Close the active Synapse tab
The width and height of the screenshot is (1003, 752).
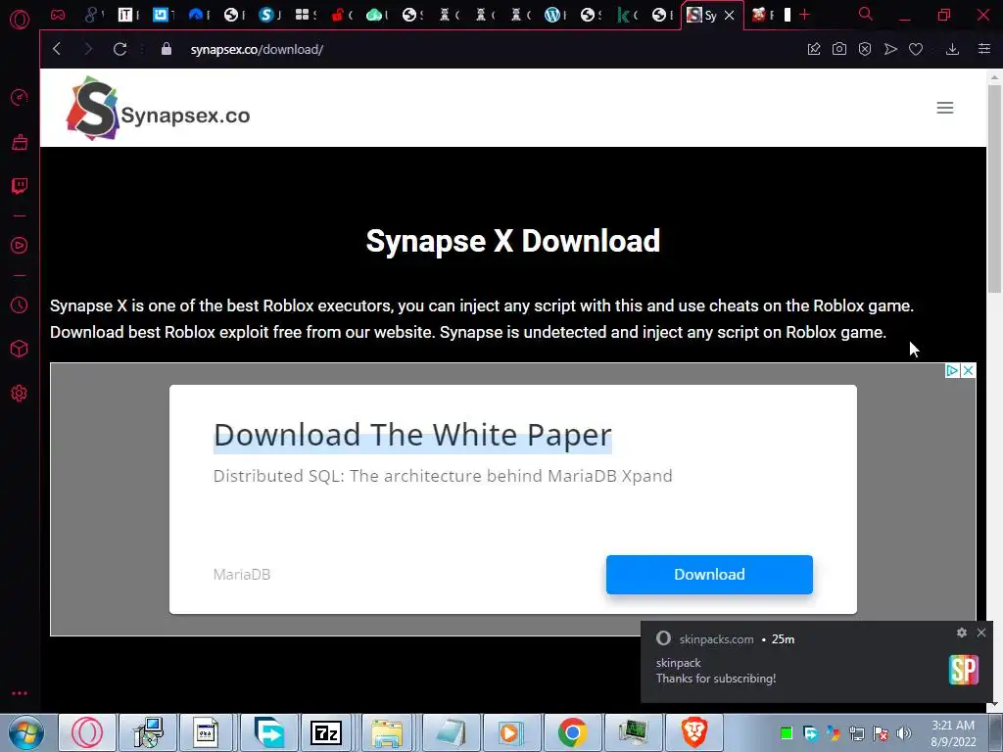tap(729, 16)
